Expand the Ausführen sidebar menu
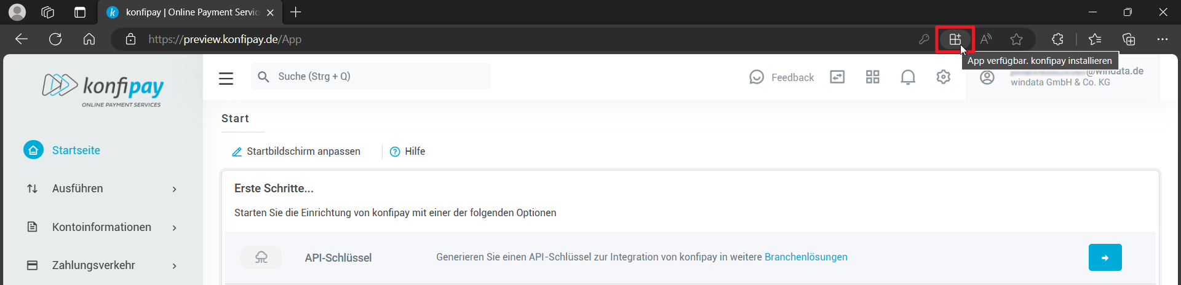Viewport: 1181px width, 285px height. click(101, 189)
